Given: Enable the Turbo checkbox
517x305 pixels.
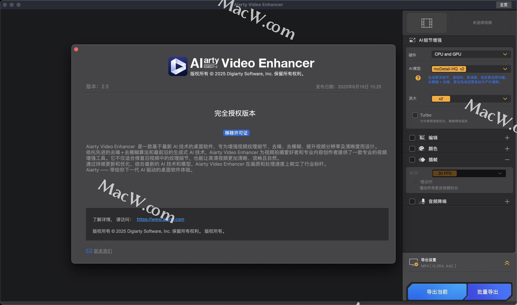Looking at the screenshot, I should (x=415, y=115).
